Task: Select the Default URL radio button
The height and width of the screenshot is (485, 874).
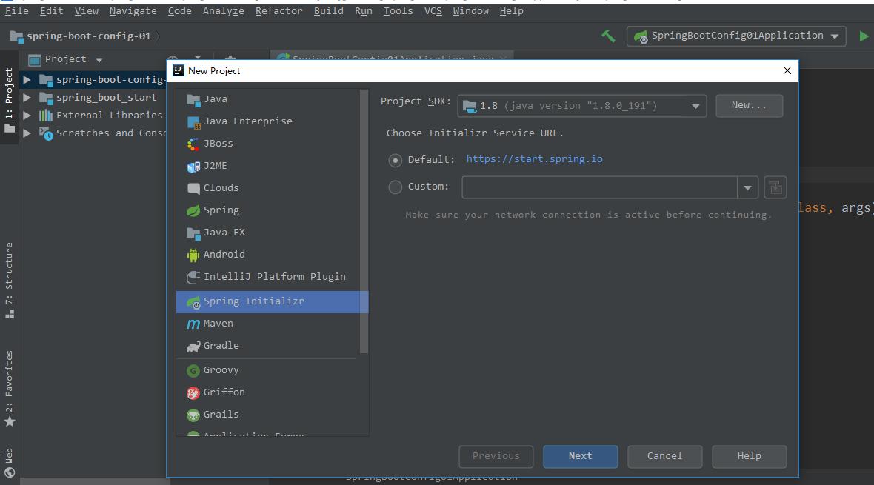Action: tap(396, 161)
